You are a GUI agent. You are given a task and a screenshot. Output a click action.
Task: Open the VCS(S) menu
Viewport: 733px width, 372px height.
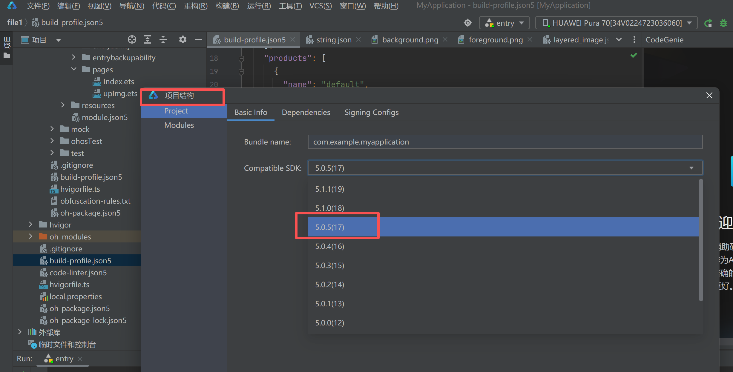coord(321,6)
